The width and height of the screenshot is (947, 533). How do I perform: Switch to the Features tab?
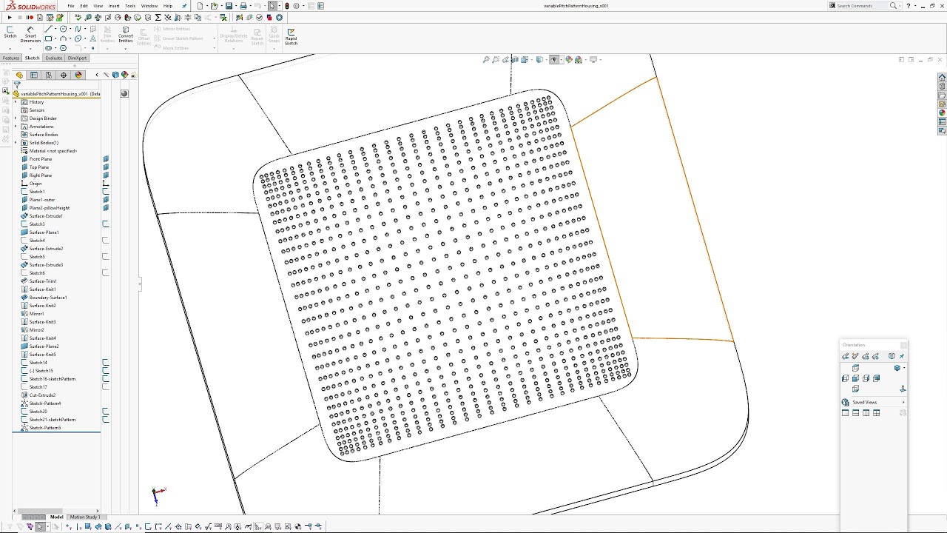point(11,58)
